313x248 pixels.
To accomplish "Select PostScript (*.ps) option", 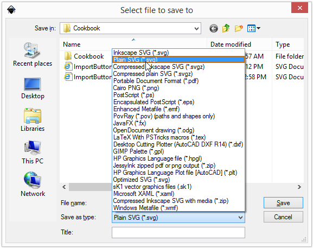I will pos(178,95).
